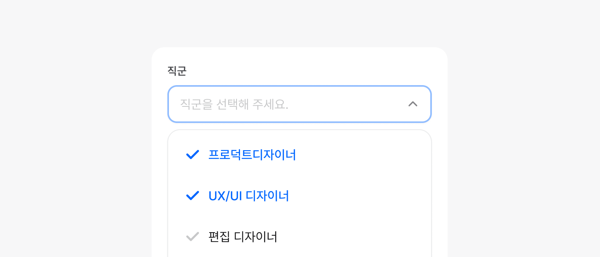Uncheck the UX/UI 디자이너 option
This screenshot has width=600, height=257.
(x=249, y=196)
